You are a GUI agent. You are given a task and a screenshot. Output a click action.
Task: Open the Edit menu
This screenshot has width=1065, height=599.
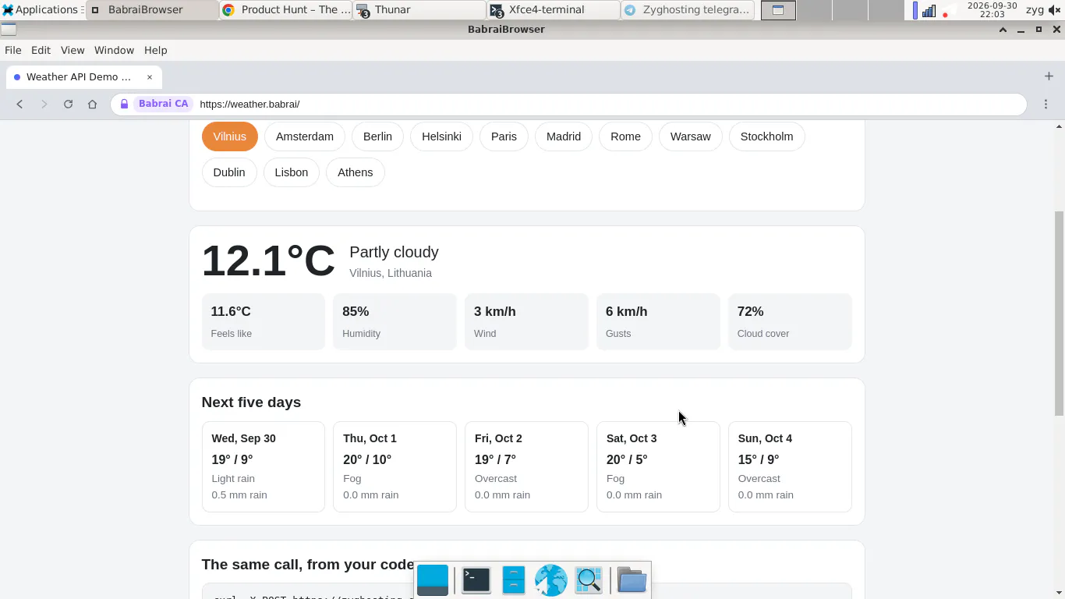pyautogui.click(x=41, y=50)
